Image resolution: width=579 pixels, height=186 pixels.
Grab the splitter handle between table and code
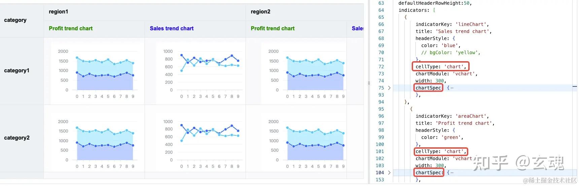pos(369,83)
